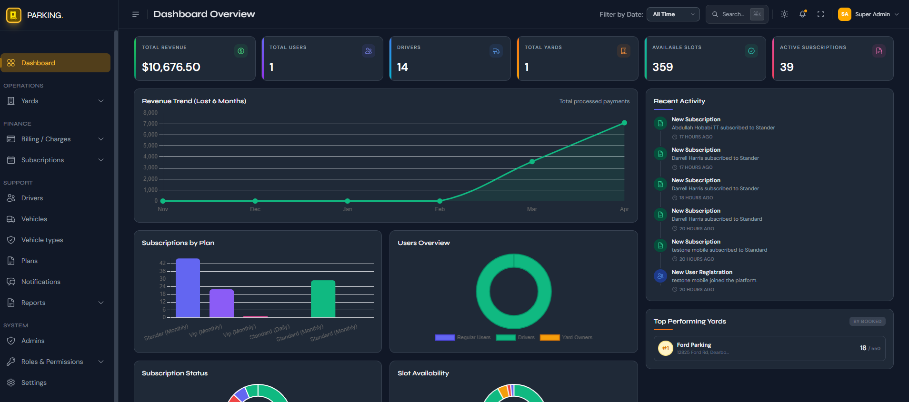909x402 pixels.
Task: Click the "Total processed payments" caption
Action: point(594,101)
